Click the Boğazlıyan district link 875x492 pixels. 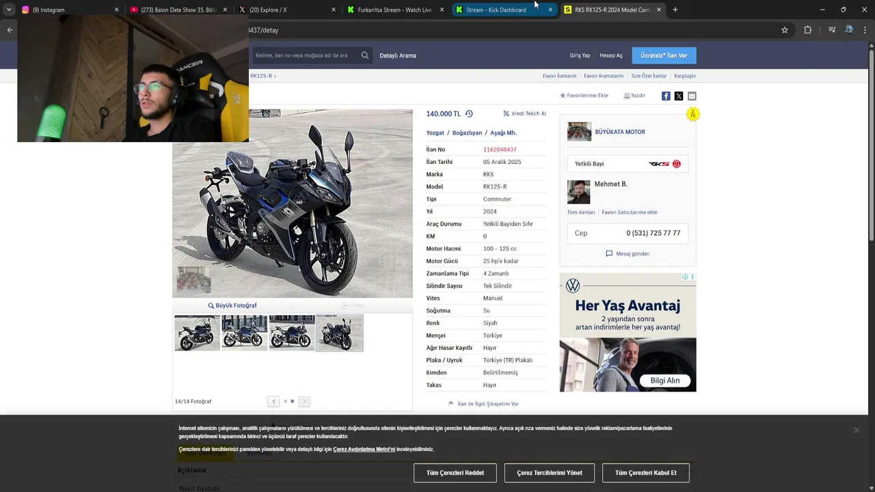[x=467, y=133]
